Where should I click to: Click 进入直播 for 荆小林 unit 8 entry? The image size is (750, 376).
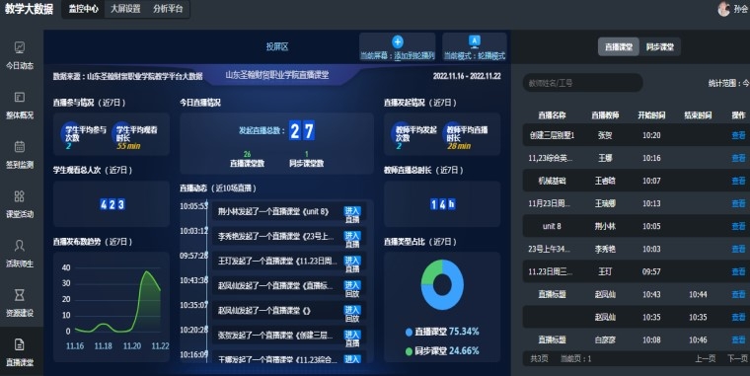pyautogui.click(x=352, y=215)
